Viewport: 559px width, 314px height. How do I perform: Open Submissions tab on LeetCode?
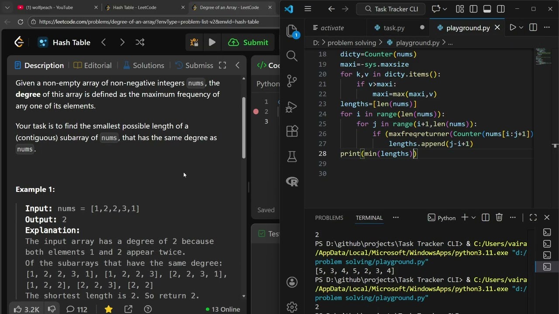click(194, 65)
